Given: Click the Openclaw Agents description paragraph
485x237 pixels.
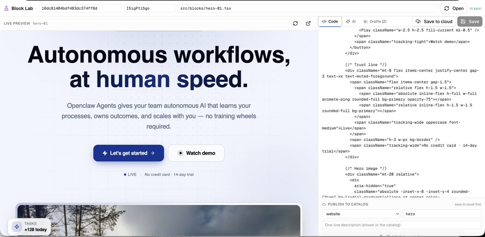Looking at the screenshot, I should tap(159, 116).
